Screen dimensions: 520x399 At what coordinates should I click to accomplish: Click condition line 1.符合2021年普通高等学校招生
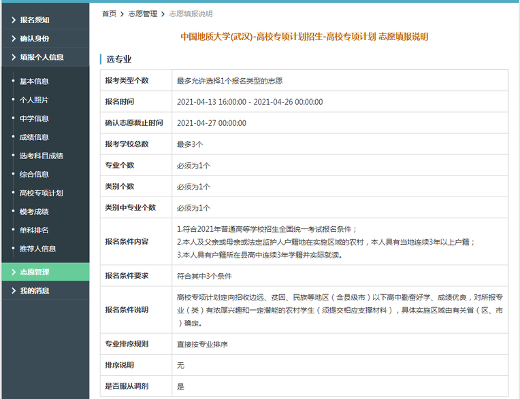(x=267, y=229)
